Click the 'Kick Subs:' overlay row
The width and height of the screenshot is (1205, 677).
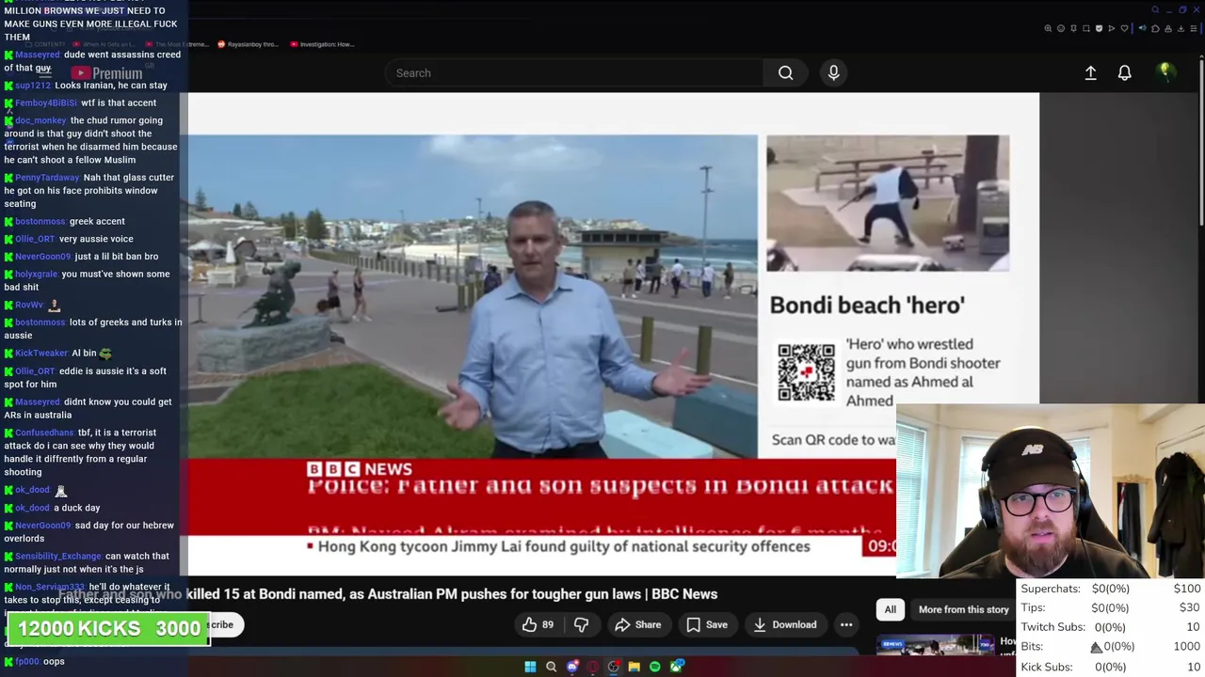(1111, 667)
